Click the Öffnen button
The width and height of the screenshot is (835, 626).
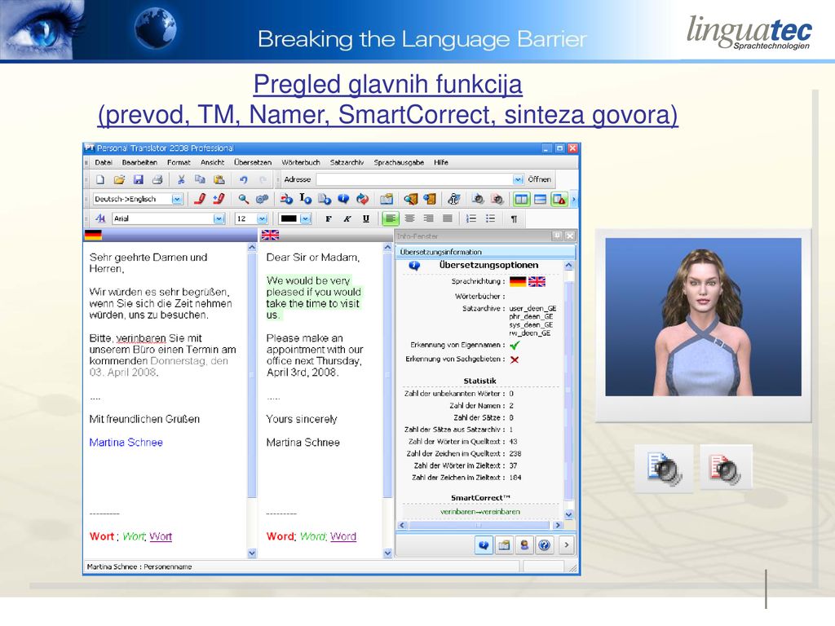[x=540, y=179]
